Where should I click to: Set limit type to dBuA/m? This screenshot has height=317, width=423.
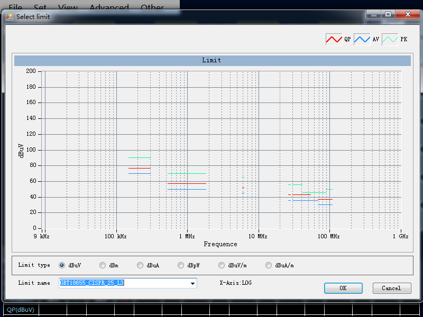(x=269, y=265)
